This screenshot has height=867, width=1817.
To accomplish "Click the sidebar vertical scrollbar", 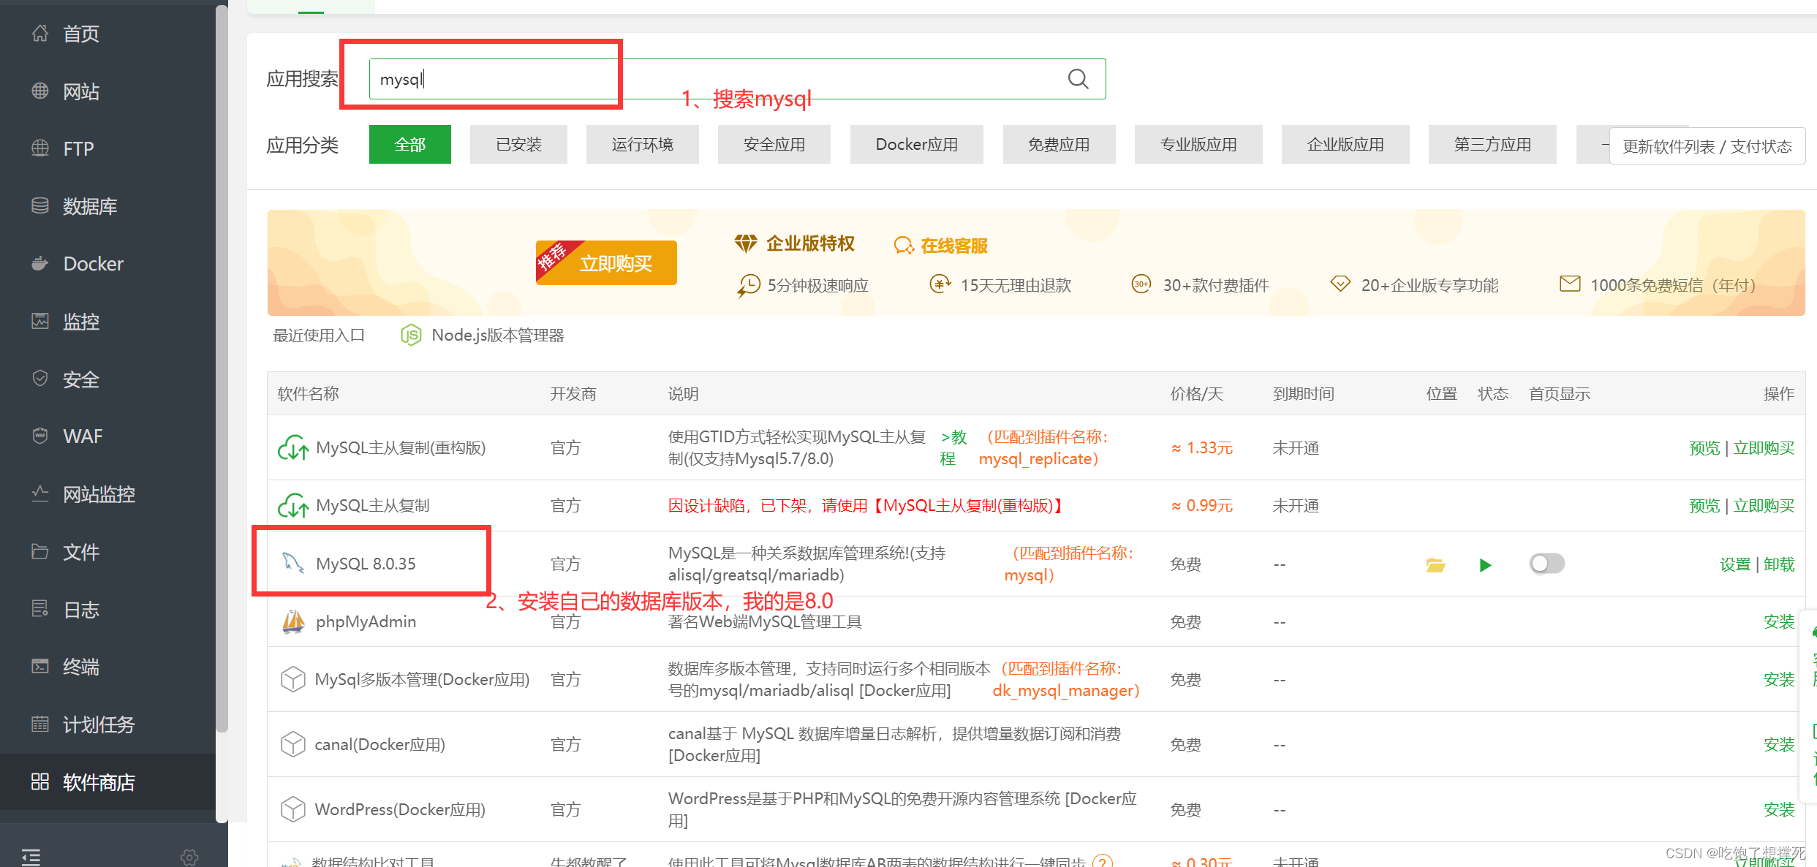I will coord(222,366).
